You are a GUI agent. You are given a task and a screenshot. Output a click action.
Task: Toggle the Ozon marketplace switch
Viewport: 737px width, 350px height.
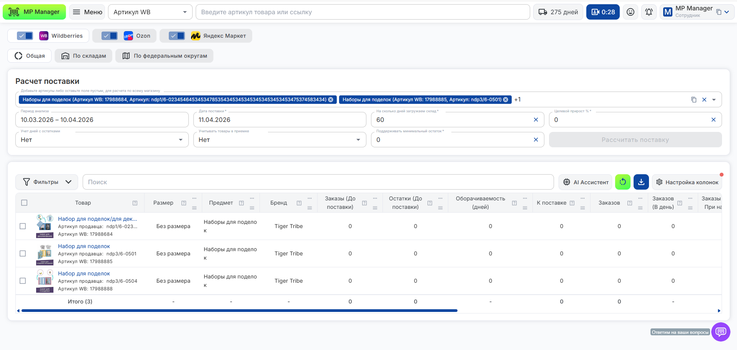coord(110,36)
